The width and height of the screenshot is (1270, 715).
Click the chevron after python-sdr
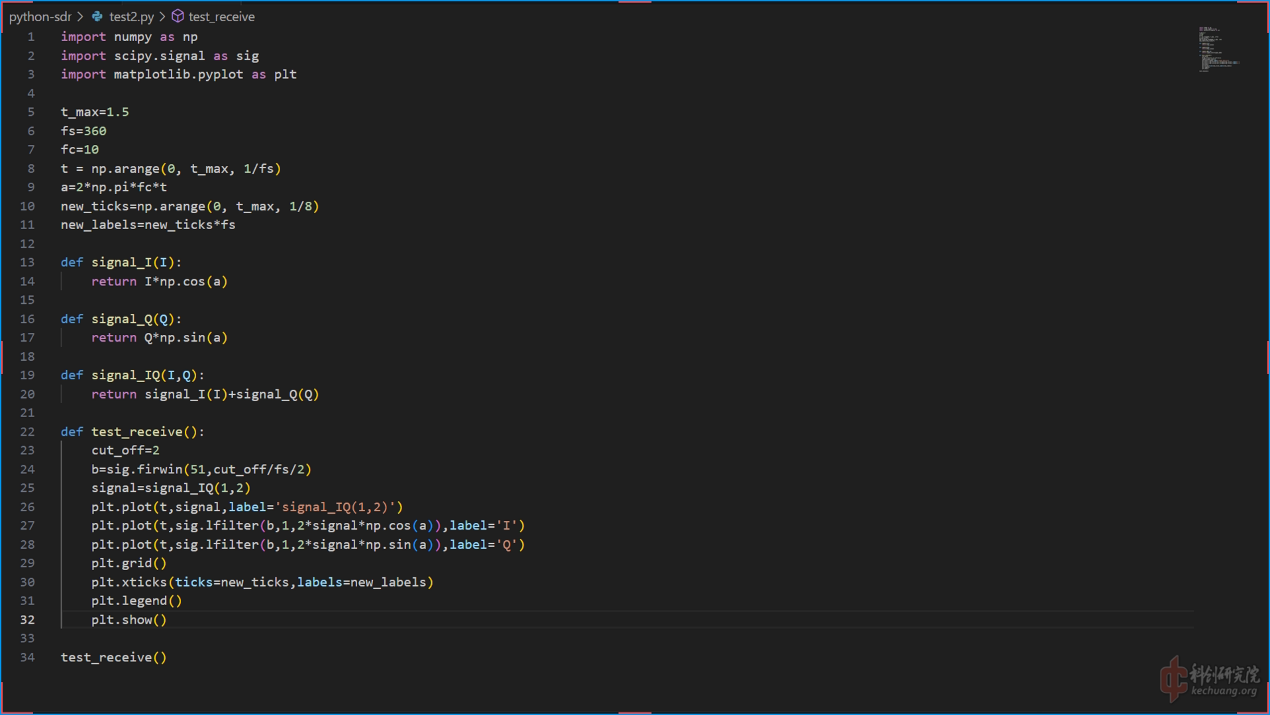(x=80, y=17)
